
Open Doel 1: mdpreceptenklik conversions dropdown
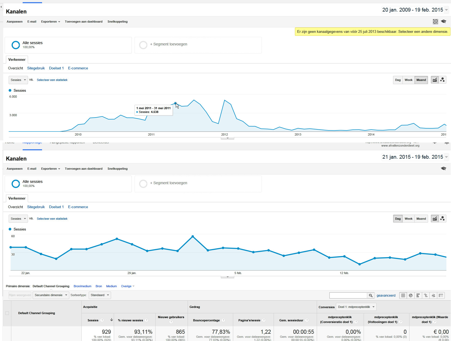pyautogui.click(x=356, y=307)
